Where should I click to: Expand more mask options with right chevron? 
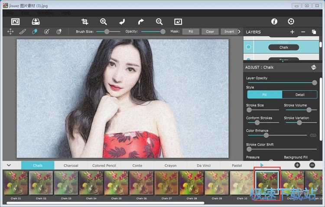point(239,32)
